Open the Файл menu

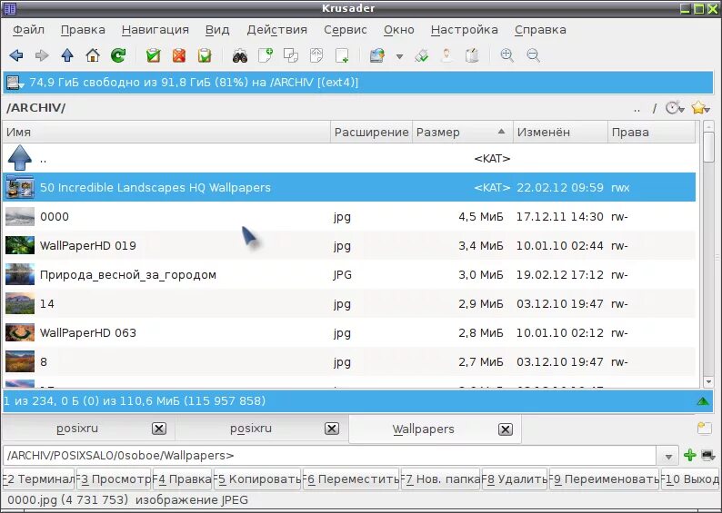click(x=28, y=30)
